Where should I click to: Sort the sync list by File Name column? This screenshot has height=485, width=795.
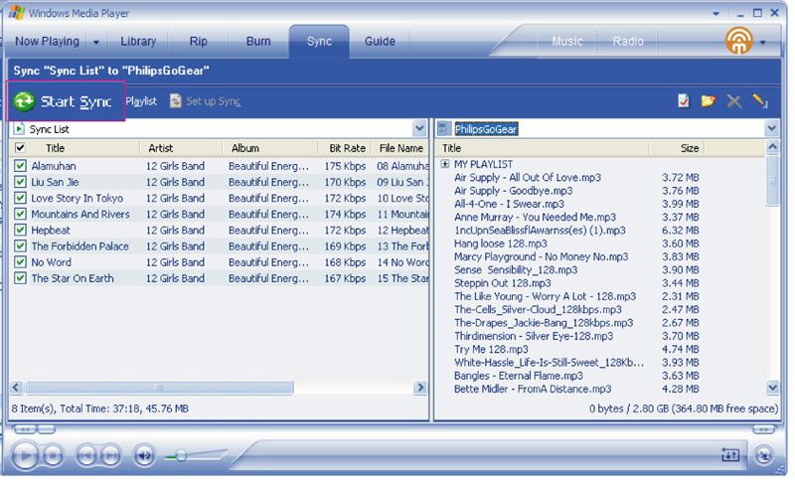[x=400, y=148]
